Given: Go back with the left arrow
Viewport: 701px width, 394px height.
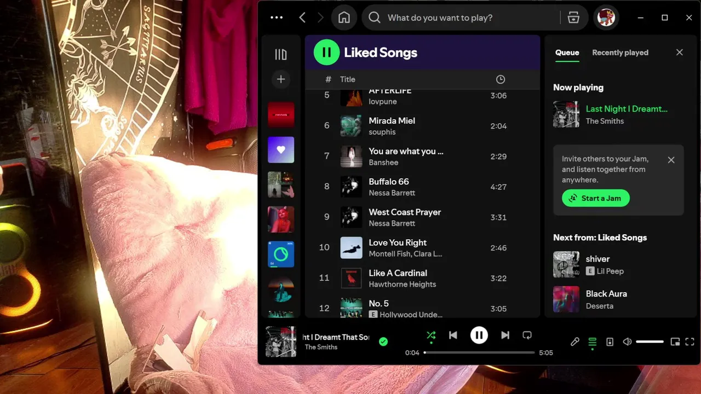Looking at the screenshot, I should (302, 18).
